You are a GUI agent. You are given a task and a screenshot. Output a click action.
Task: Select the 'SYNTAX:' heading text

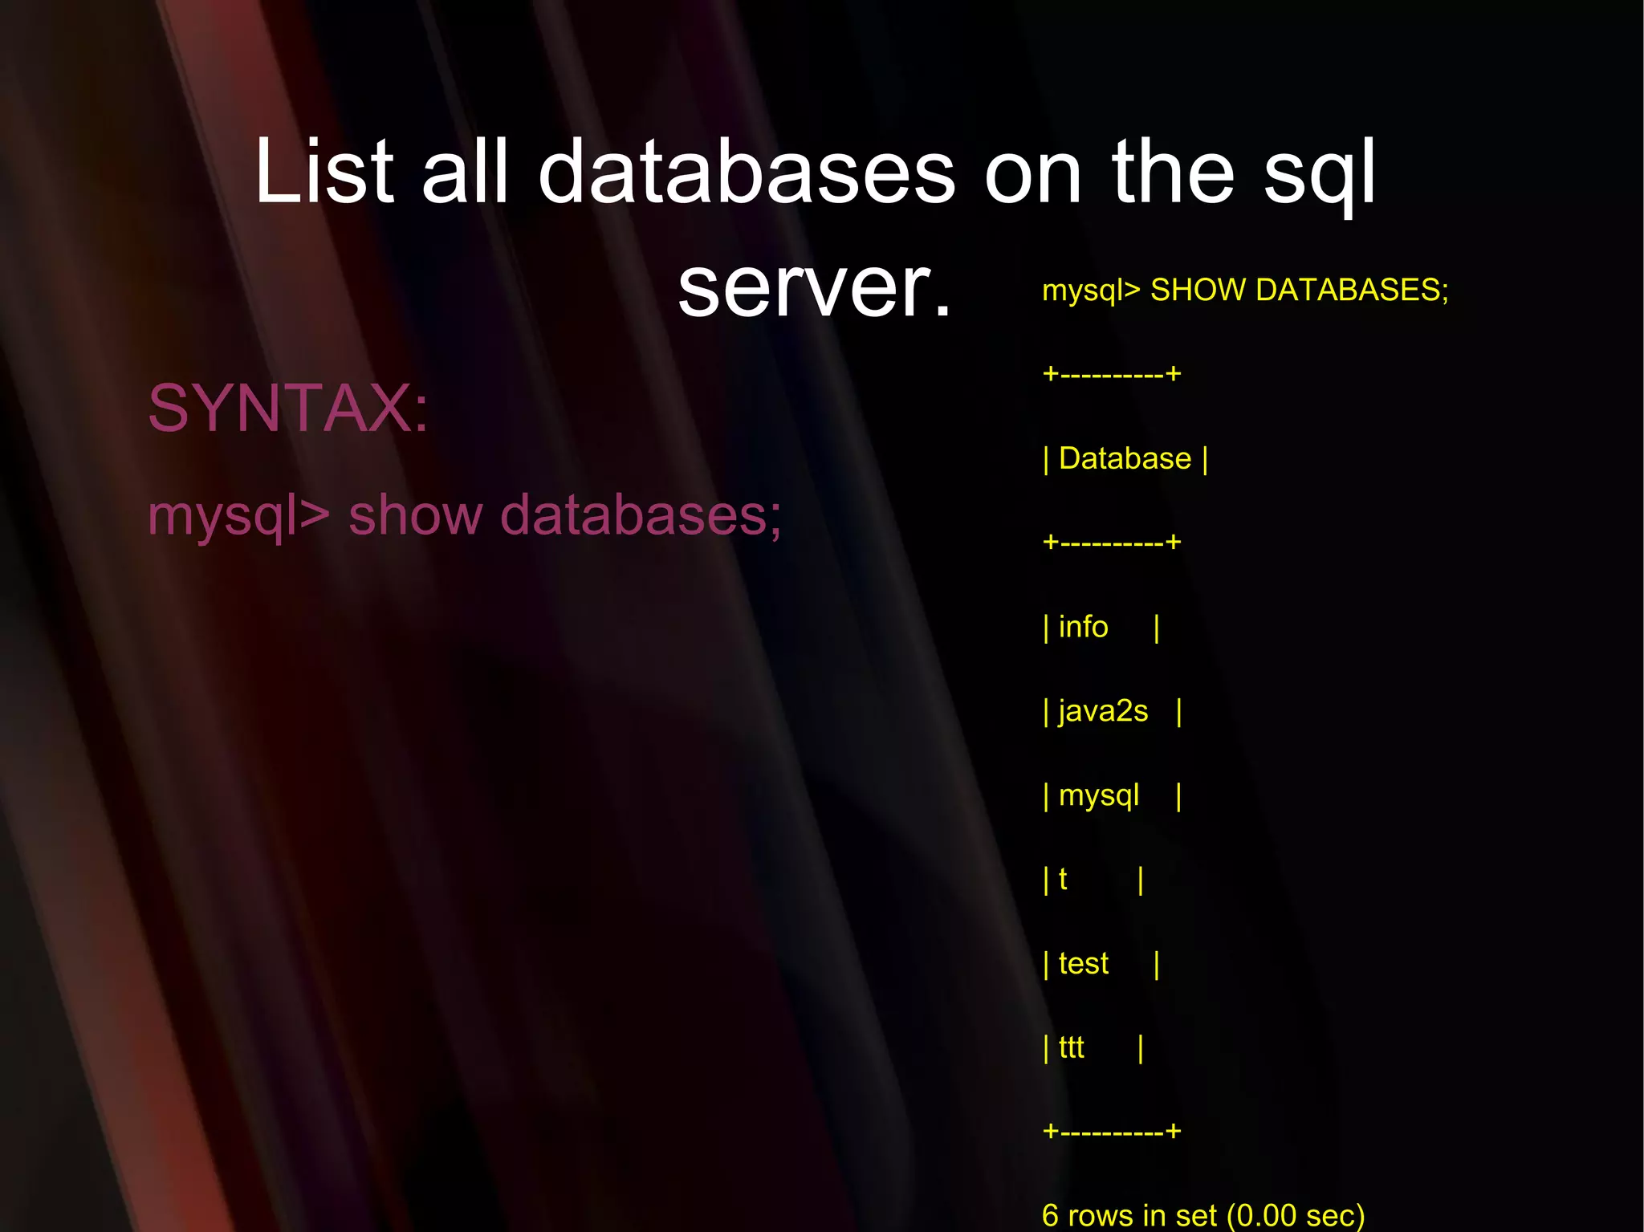(x=288, y=409)
